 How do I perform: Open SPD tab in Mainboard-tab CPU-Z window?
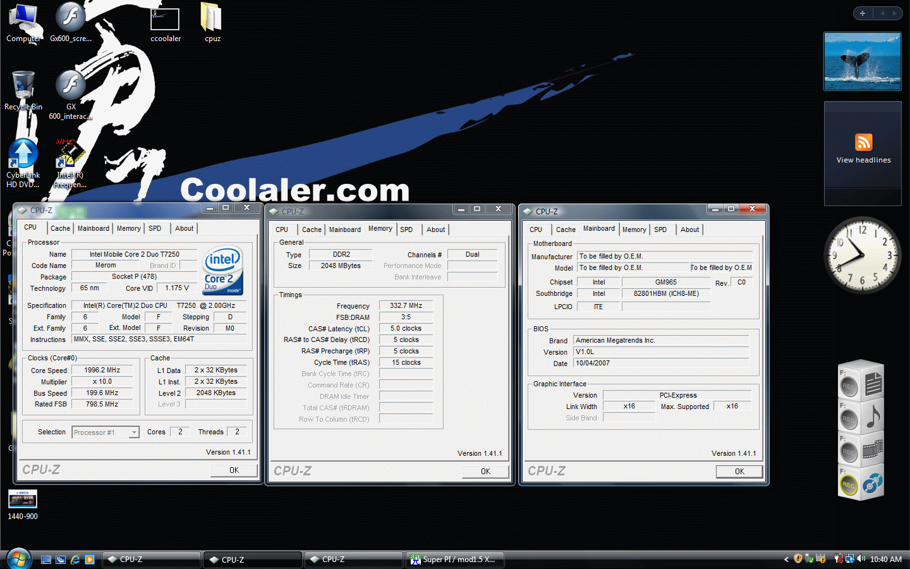[660, 230]
